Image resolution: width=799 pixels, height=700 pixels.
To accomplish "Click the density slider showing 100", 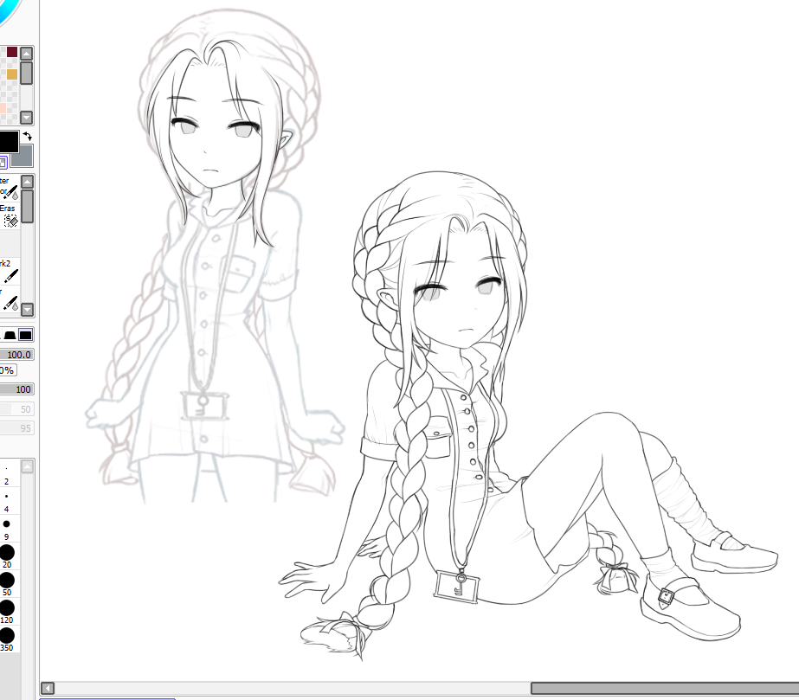I will 16,389.
